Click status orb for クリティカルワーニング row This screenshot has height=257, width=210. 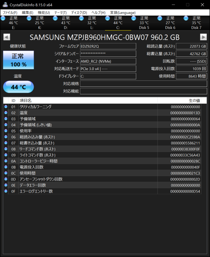(6, 107)
